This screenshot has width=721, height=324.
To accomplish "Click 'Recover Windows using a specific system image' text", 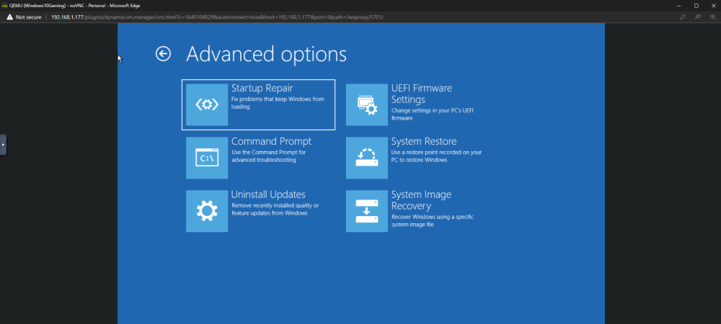I will pyautogui.click(x=432, y=221).
